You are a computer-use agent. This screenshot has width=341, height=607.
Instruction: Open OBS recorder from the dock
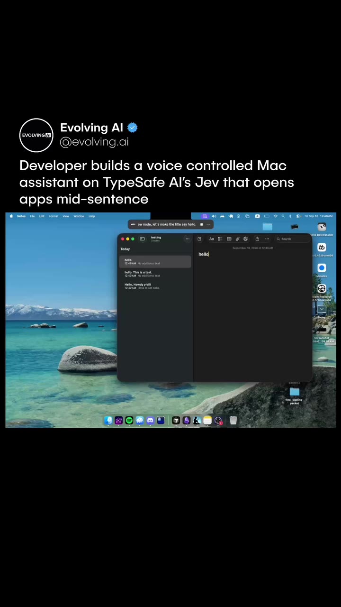pos(218,420)
